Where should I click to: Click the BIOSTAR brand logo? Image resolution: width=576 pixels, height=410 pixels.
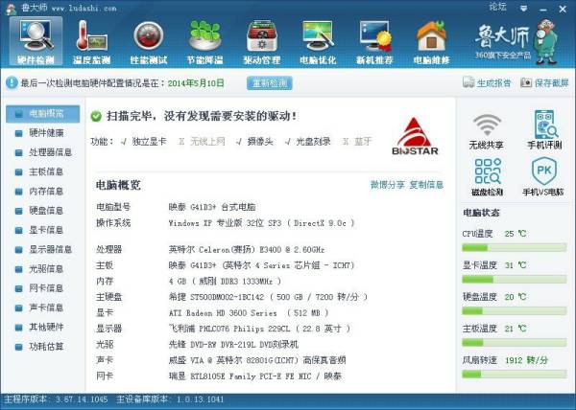coord(415,136)
